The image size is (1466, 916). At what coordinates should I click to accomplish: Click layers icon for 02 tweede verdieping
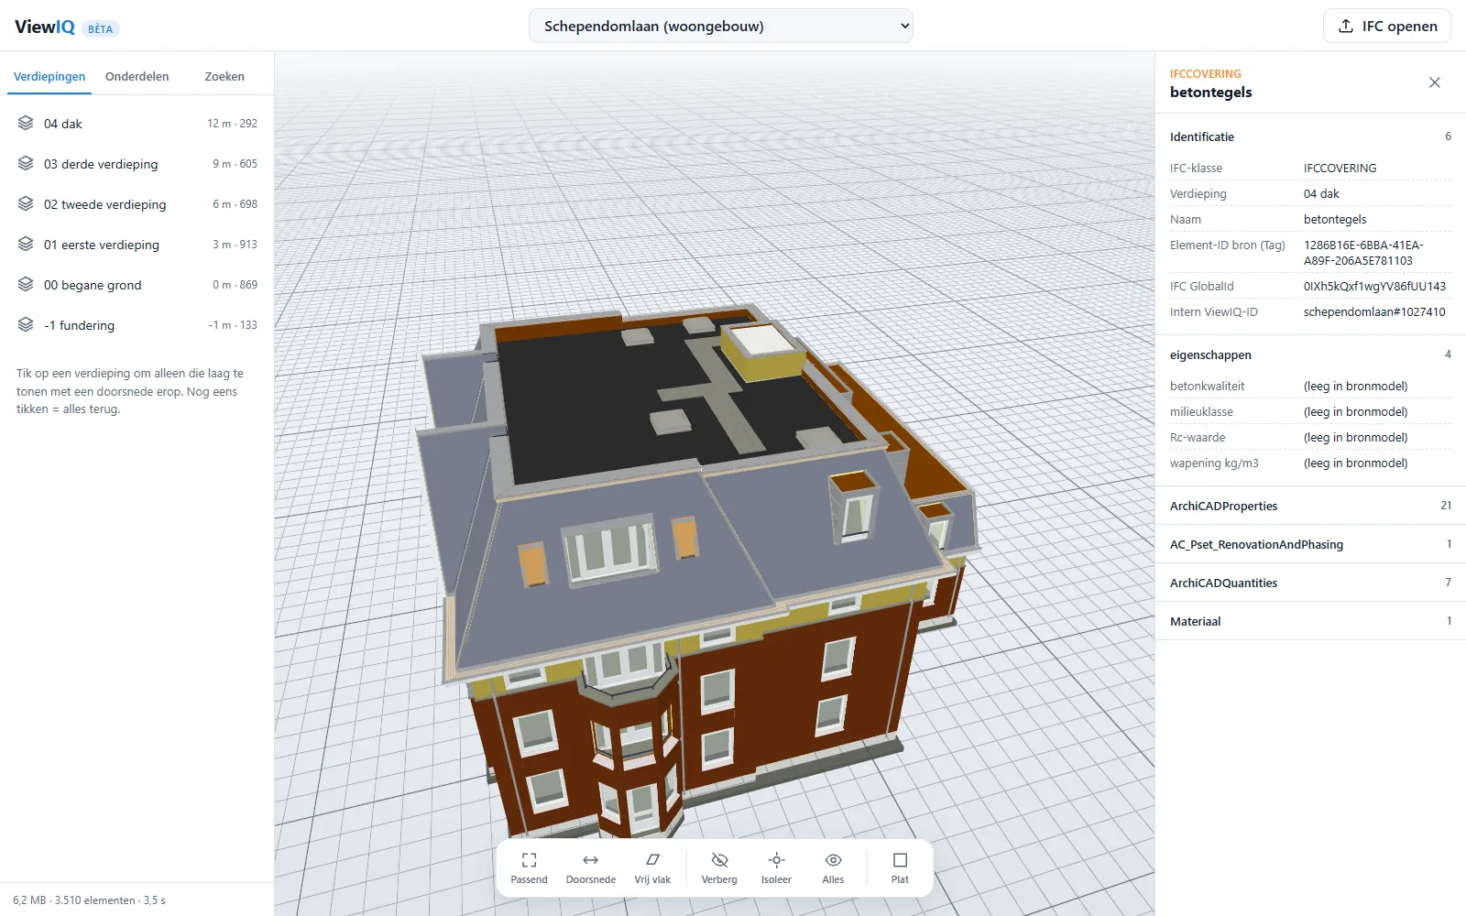click(x=26, y=204)
